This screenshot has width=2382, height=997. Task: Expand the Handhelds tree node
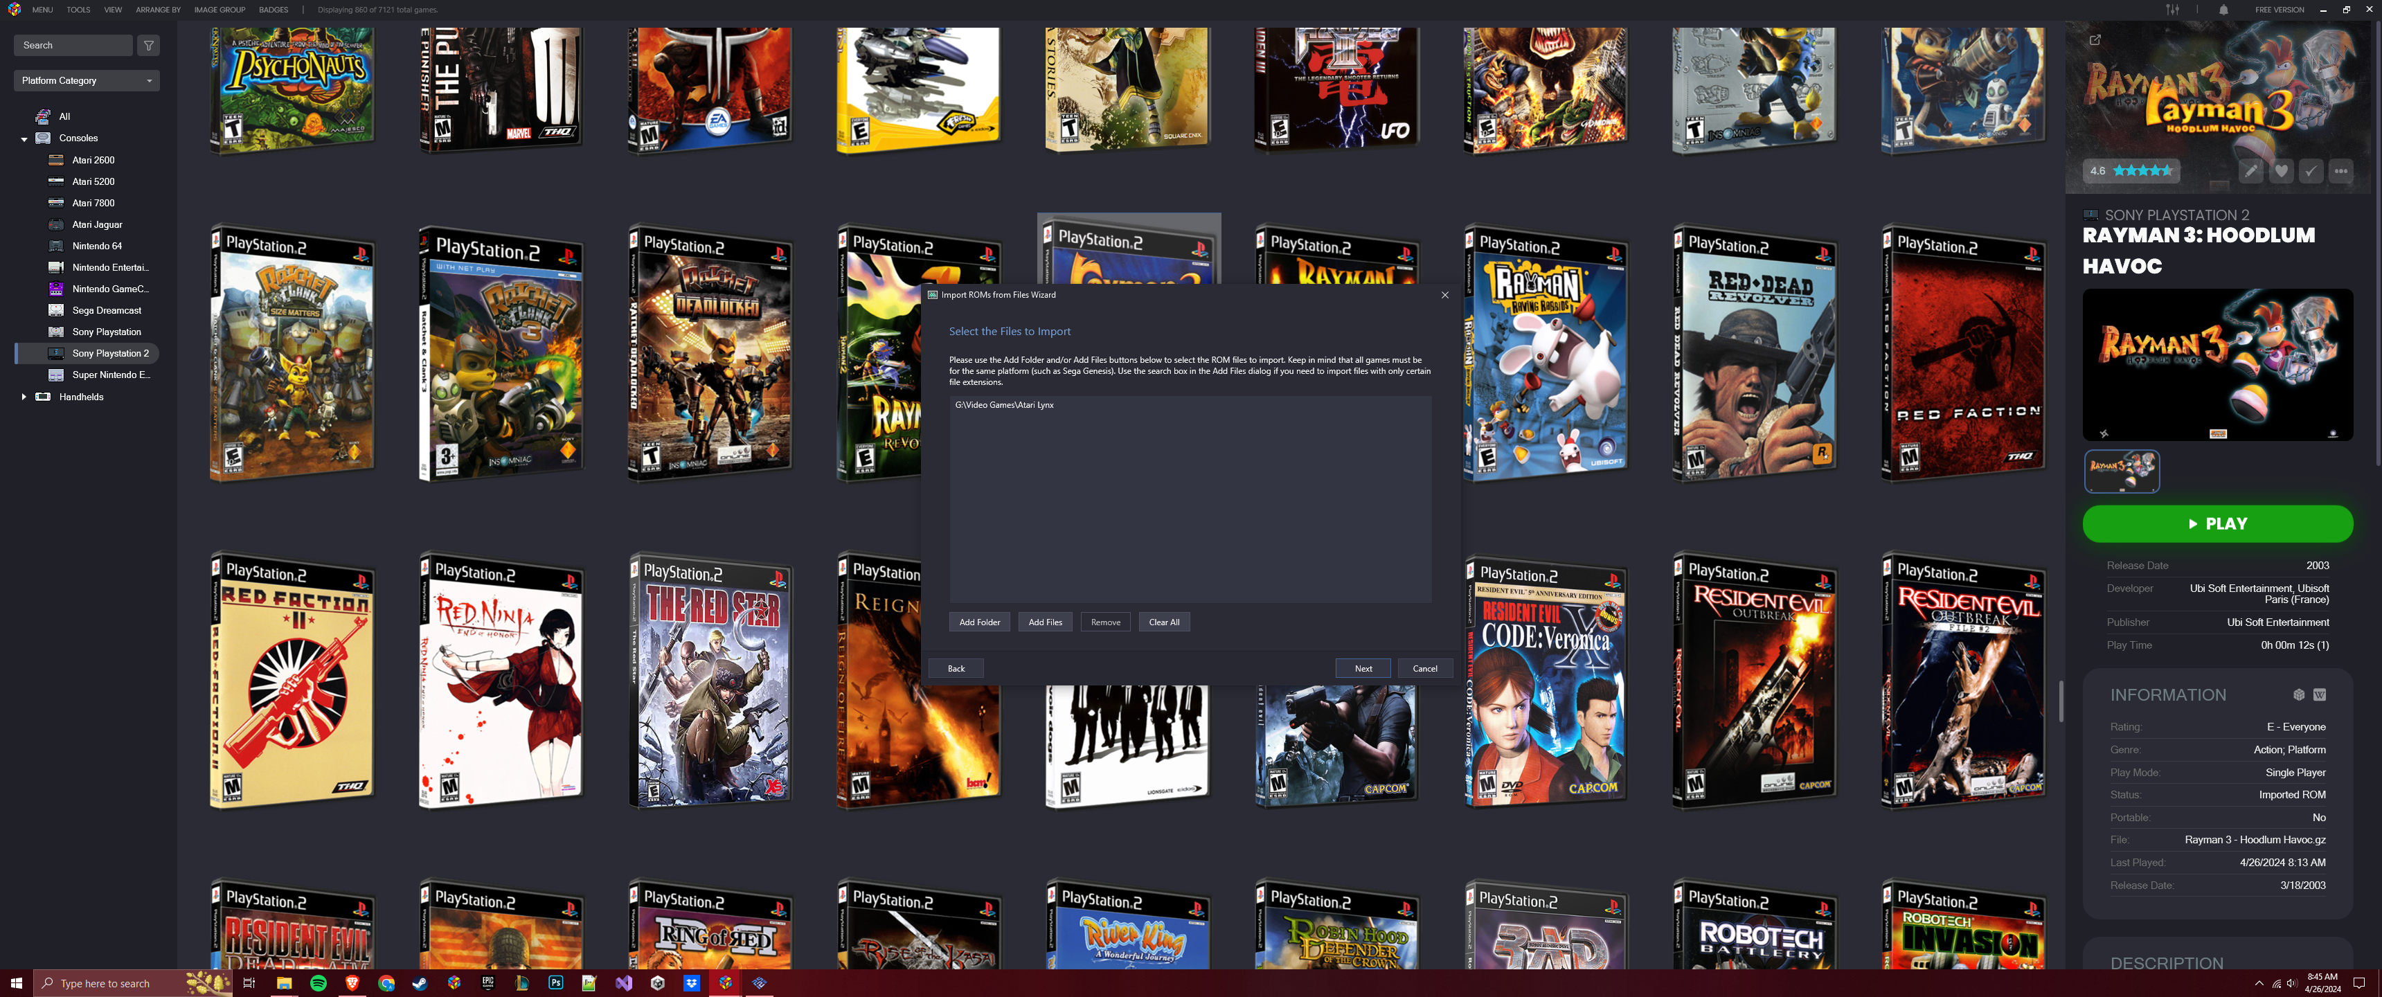tap(24, 397)
